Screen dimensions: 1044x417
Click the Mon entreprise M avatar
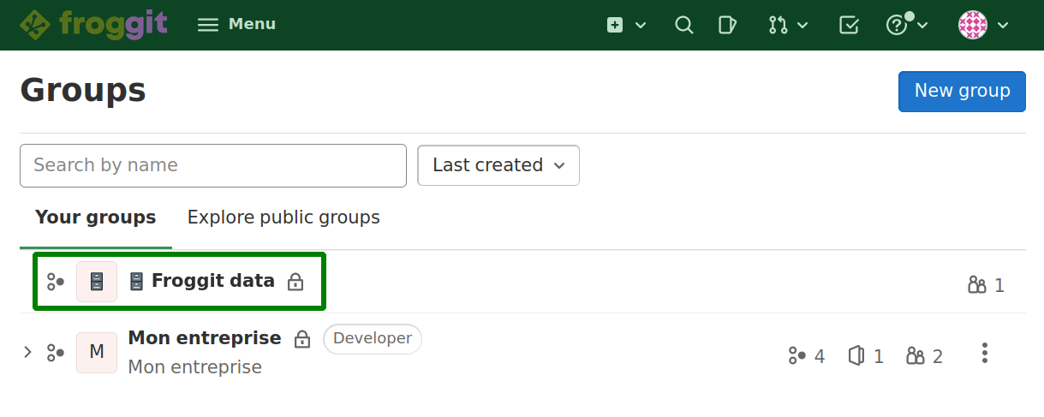(97, 353)
